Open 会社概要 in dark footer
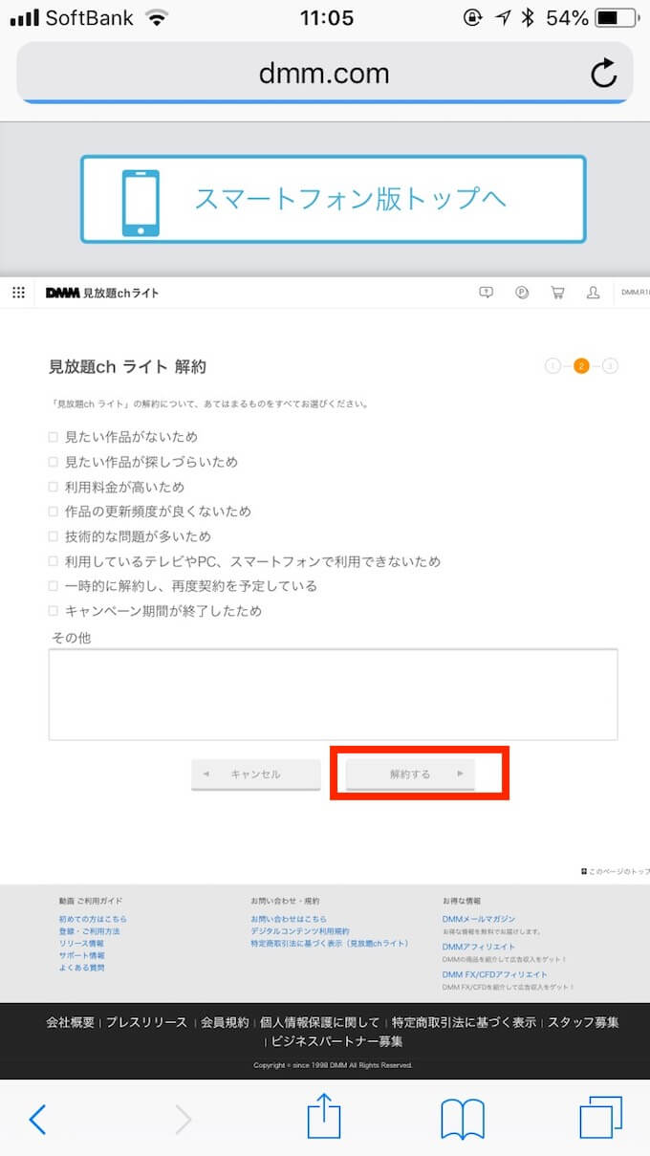 71,1022
